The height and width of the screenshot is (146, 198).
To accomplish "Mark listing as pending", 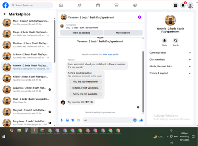I will pyautogui.click(x=82, y=33).
